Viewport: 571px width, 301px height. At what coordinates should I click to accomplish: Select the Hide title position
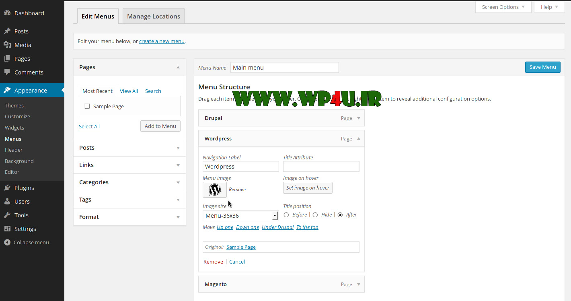pyautogui.click(x=315, y=215)
